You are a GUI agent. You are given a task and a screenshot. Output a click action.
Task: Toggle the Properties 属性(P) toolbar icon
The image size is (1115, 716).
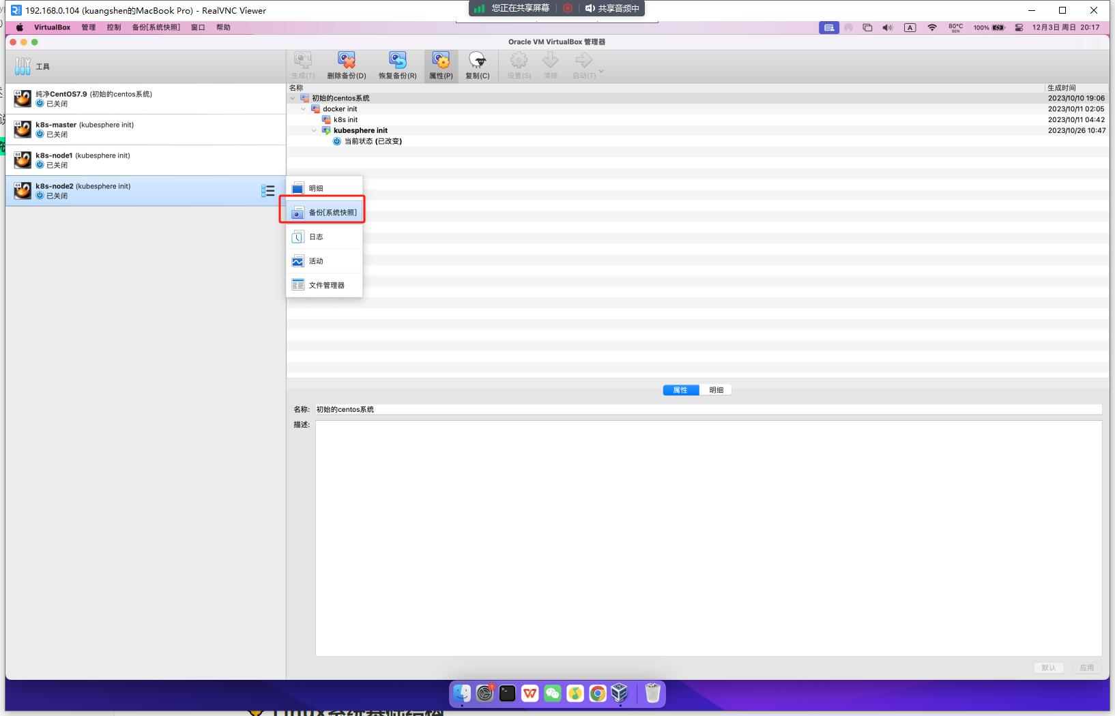(441, 65)
